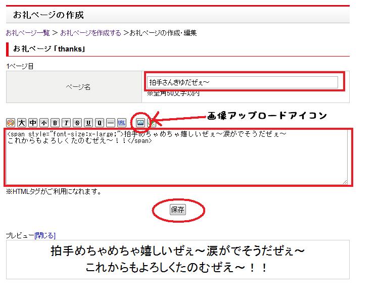Open the color palette icon
This screenshot has width=379, height=304.
tap(10, 122)
